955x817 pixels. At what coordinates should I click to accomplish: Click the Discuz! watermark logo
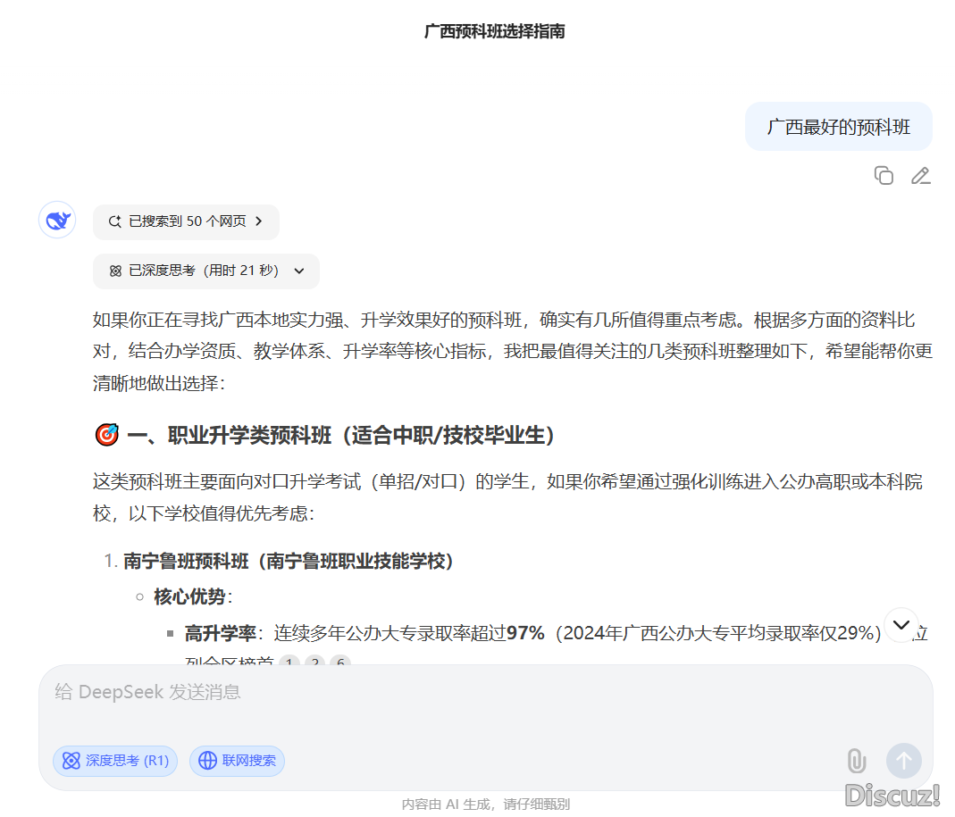(892, 795)
